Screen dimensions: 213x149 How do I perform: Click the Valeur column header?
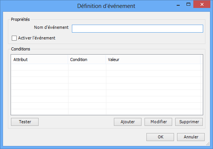pos(153,60)
